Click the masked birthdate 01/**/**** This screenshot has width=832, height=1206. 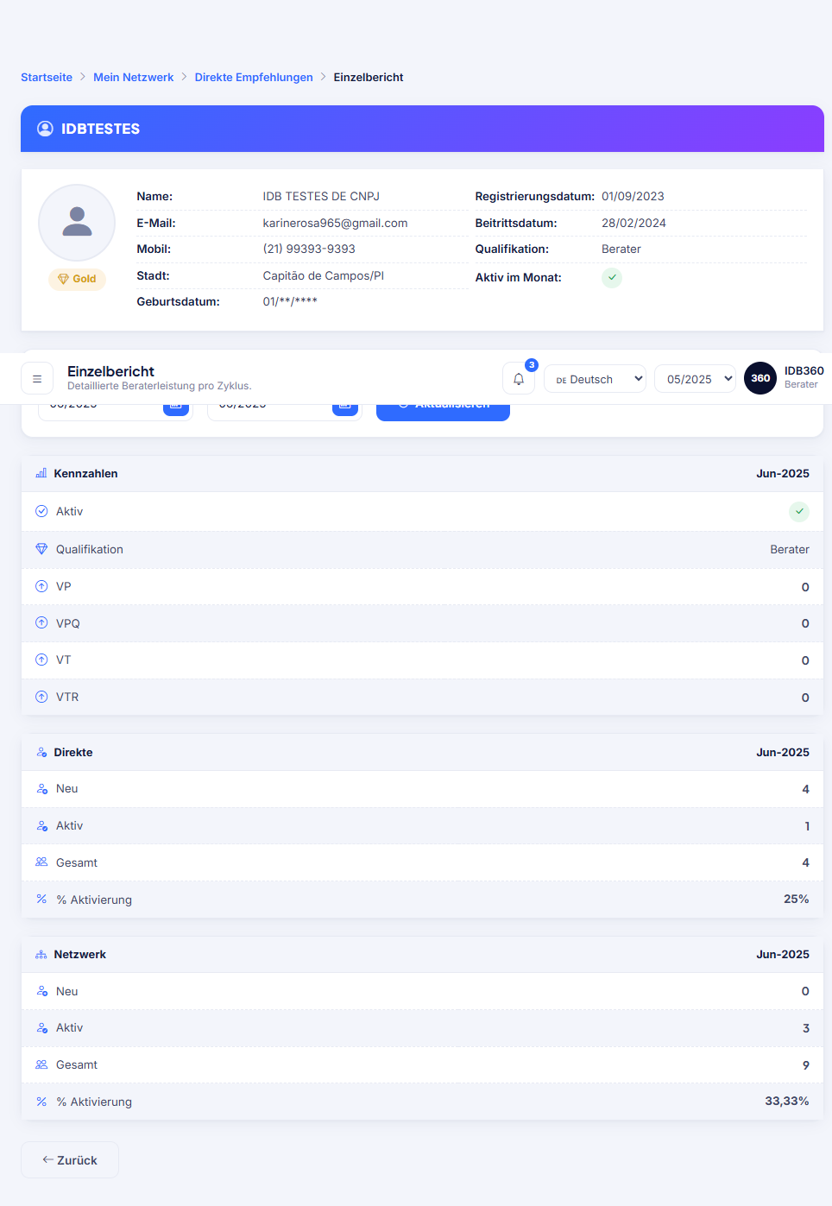[x=290, y=301]
